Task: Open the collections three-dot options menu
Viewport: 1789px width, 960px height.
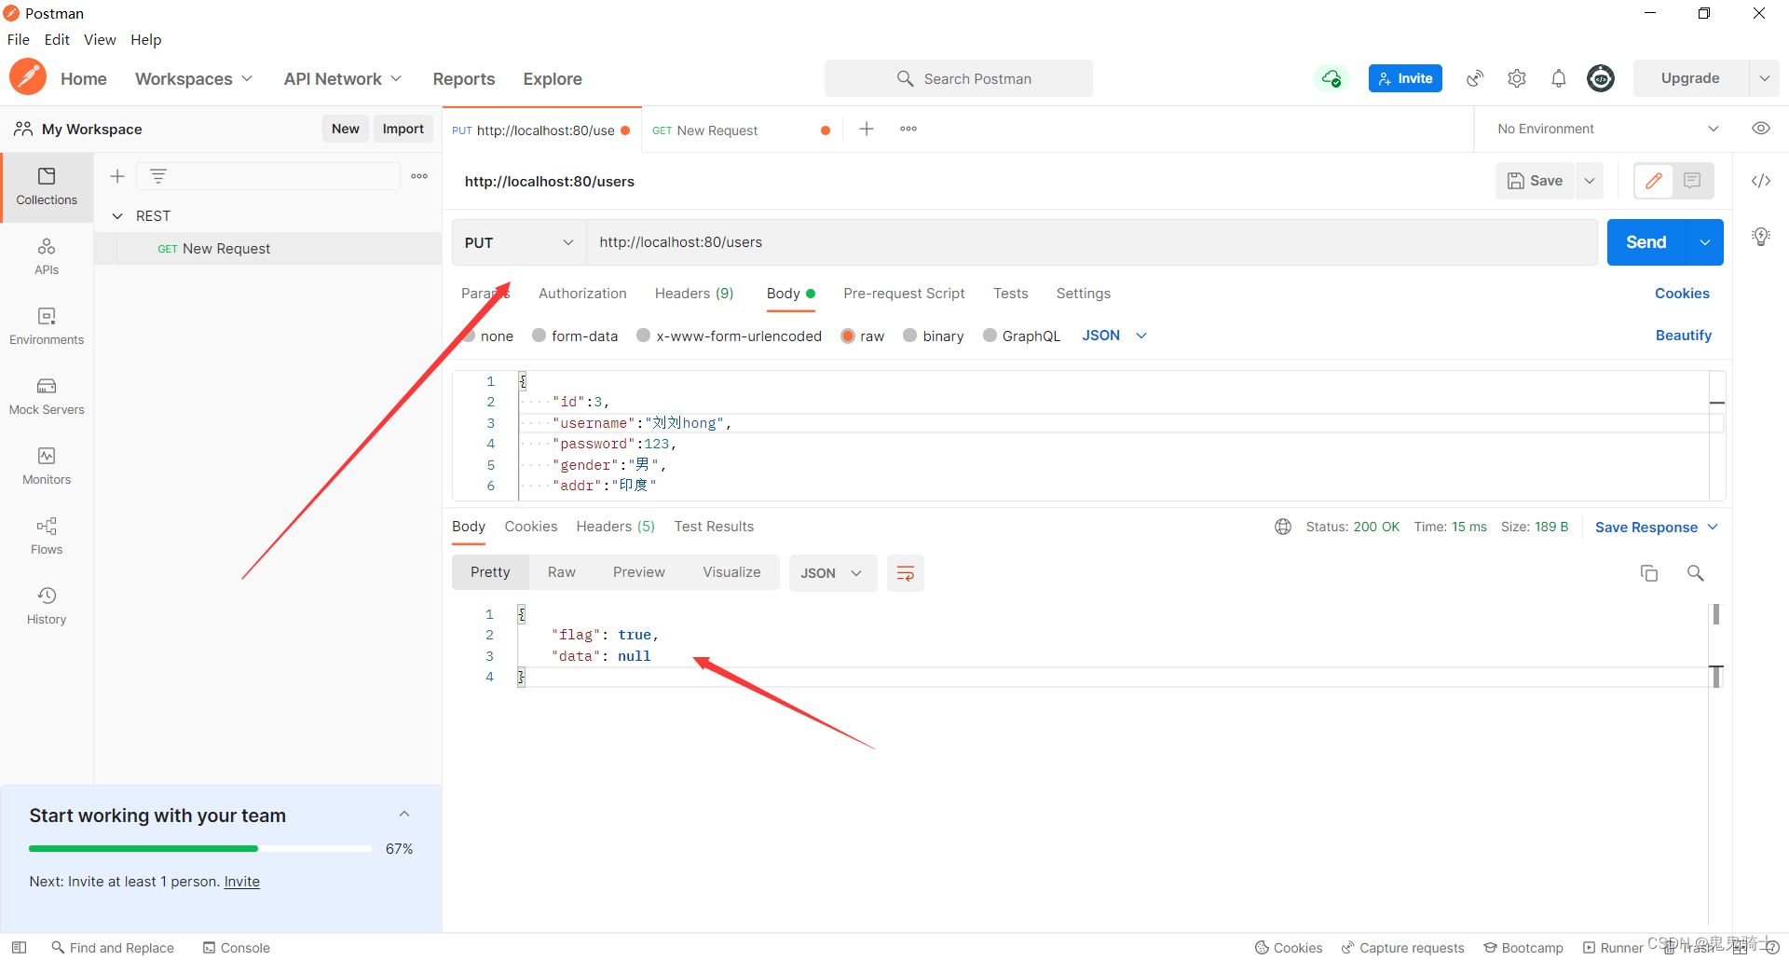Action: pos(419,176)
